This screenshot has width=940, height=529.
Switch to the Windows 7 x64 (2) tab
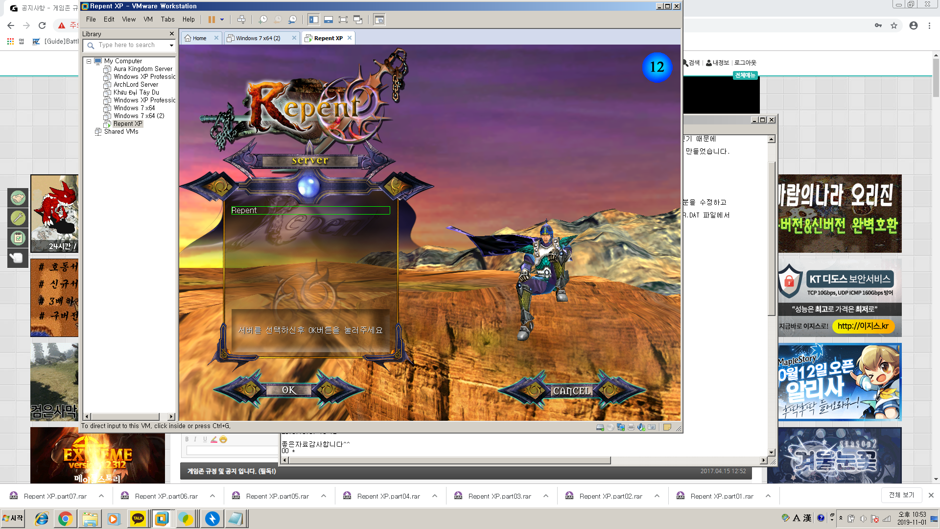[x=258, y=38]
